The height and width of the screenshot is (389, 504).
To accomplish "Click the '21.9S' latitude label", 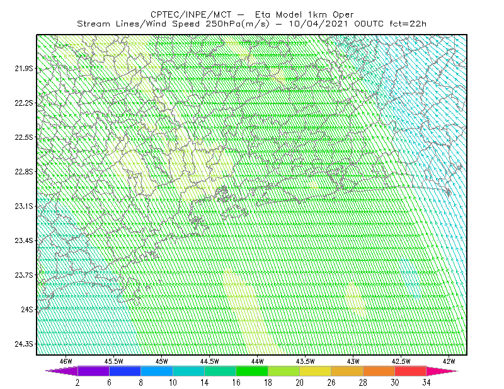I will [x=24, y=69].
